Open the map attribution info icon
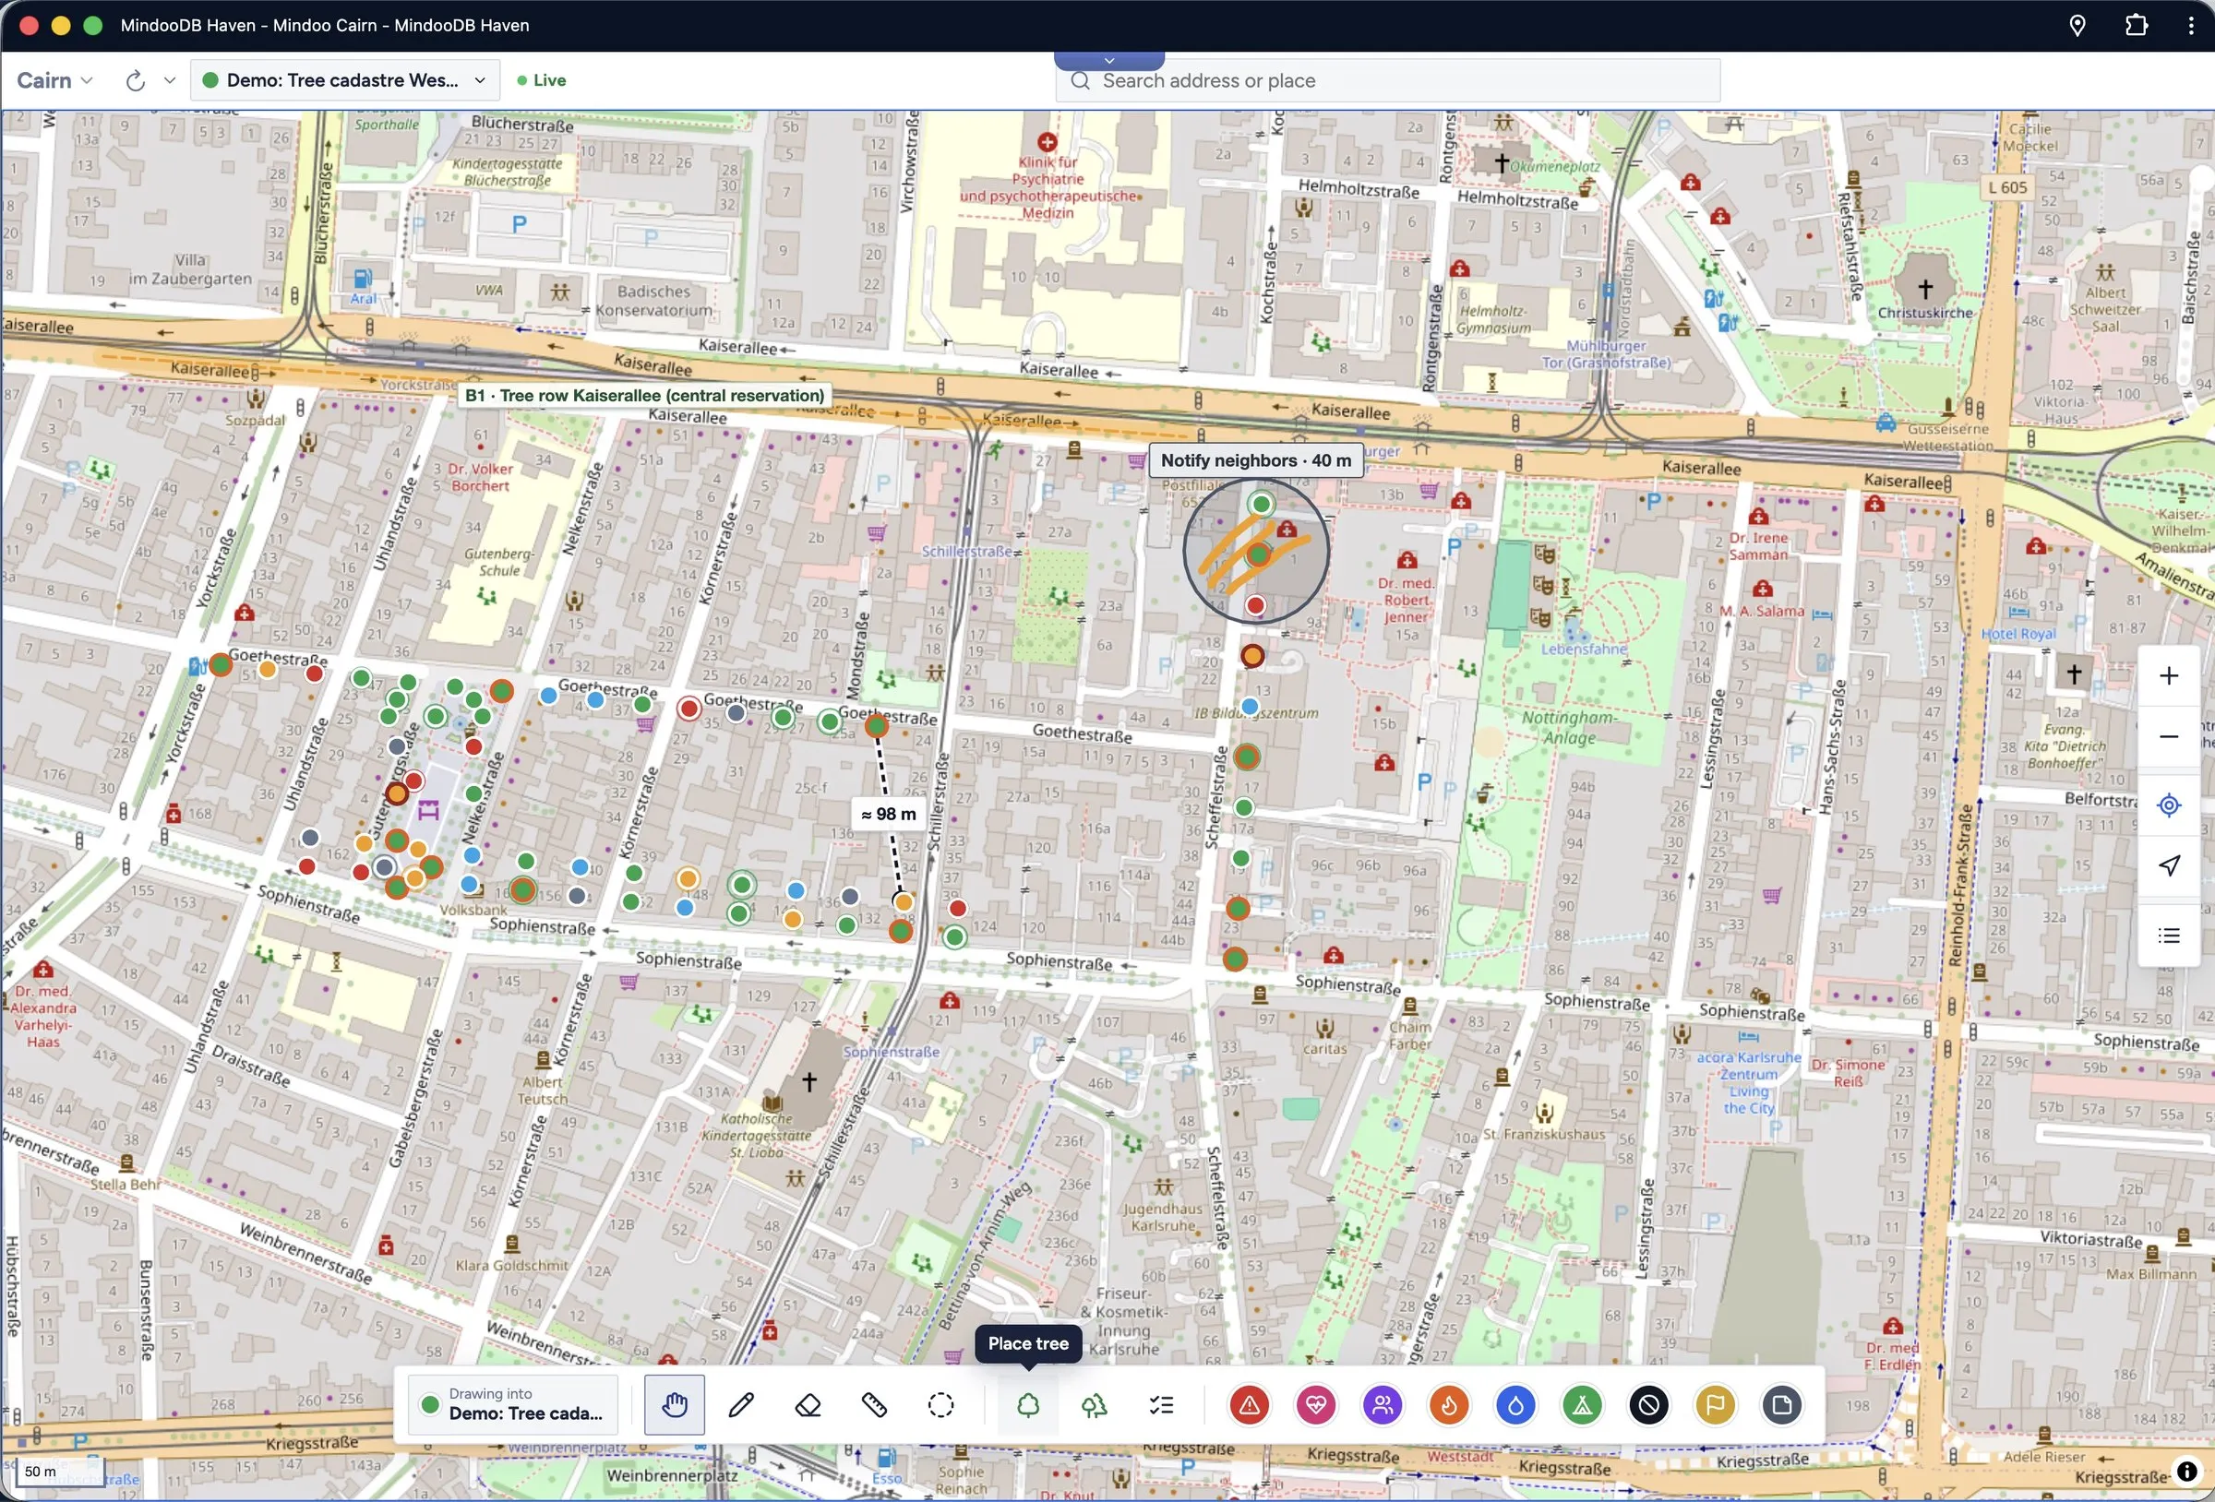The width and height of the screenshot is (2215, 1502). pos(2187,1471)
